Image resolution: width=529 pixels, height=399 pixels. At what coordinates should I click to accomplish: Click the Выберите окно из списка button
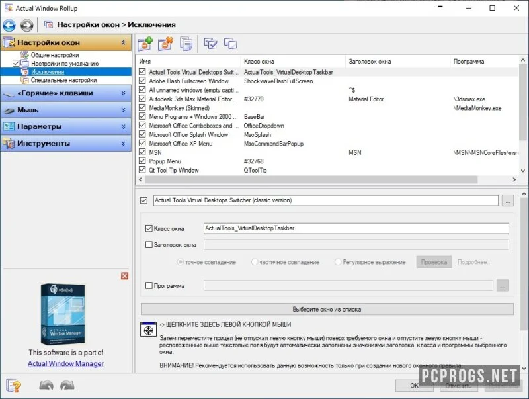327,309
